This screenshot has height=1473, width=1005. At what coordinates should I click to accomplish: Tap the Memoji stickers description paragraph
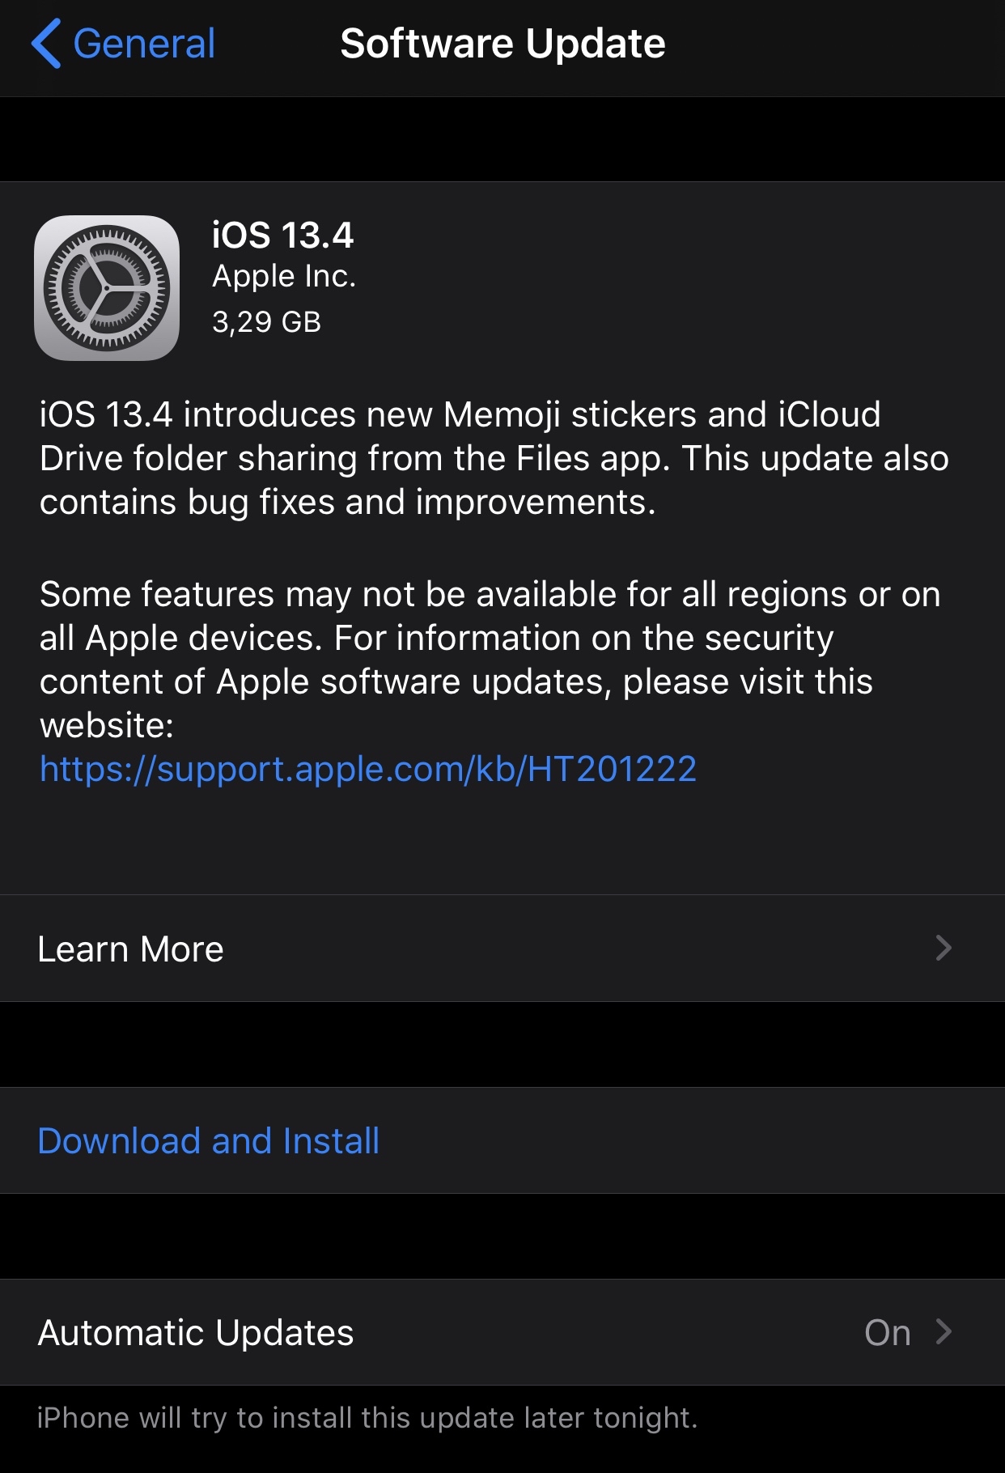[x=494, y=458]
